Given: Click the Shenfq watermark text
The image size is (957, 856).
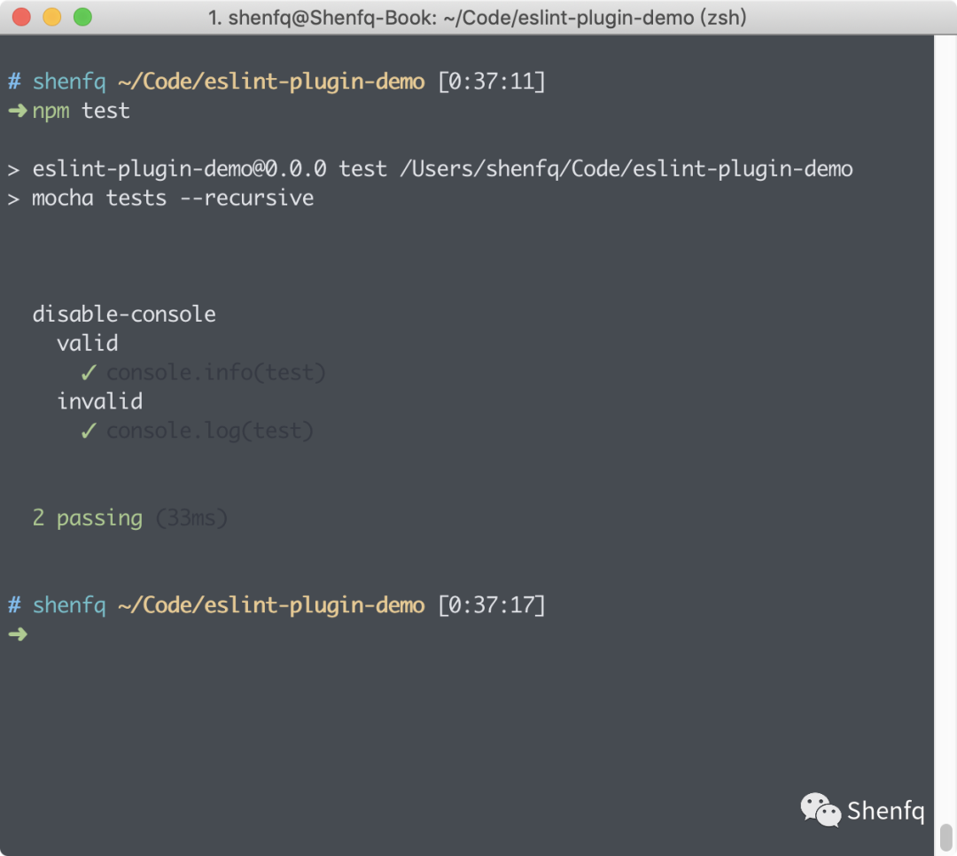Looking at the screenshot, I should point(885,810).
